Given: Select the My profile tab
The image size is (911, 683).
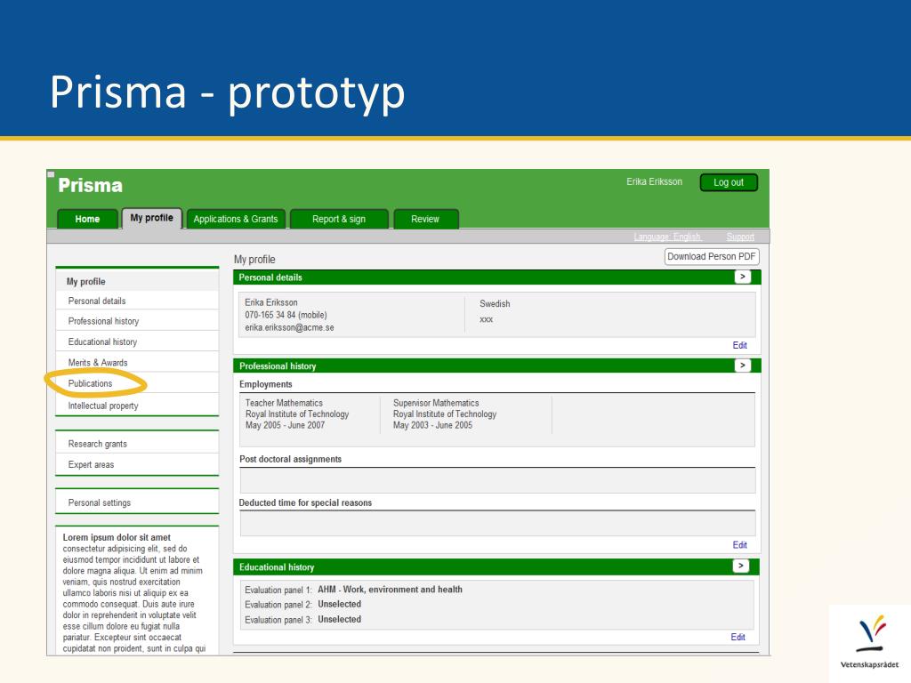Looking at the screenshot, I should coord(151,218).
